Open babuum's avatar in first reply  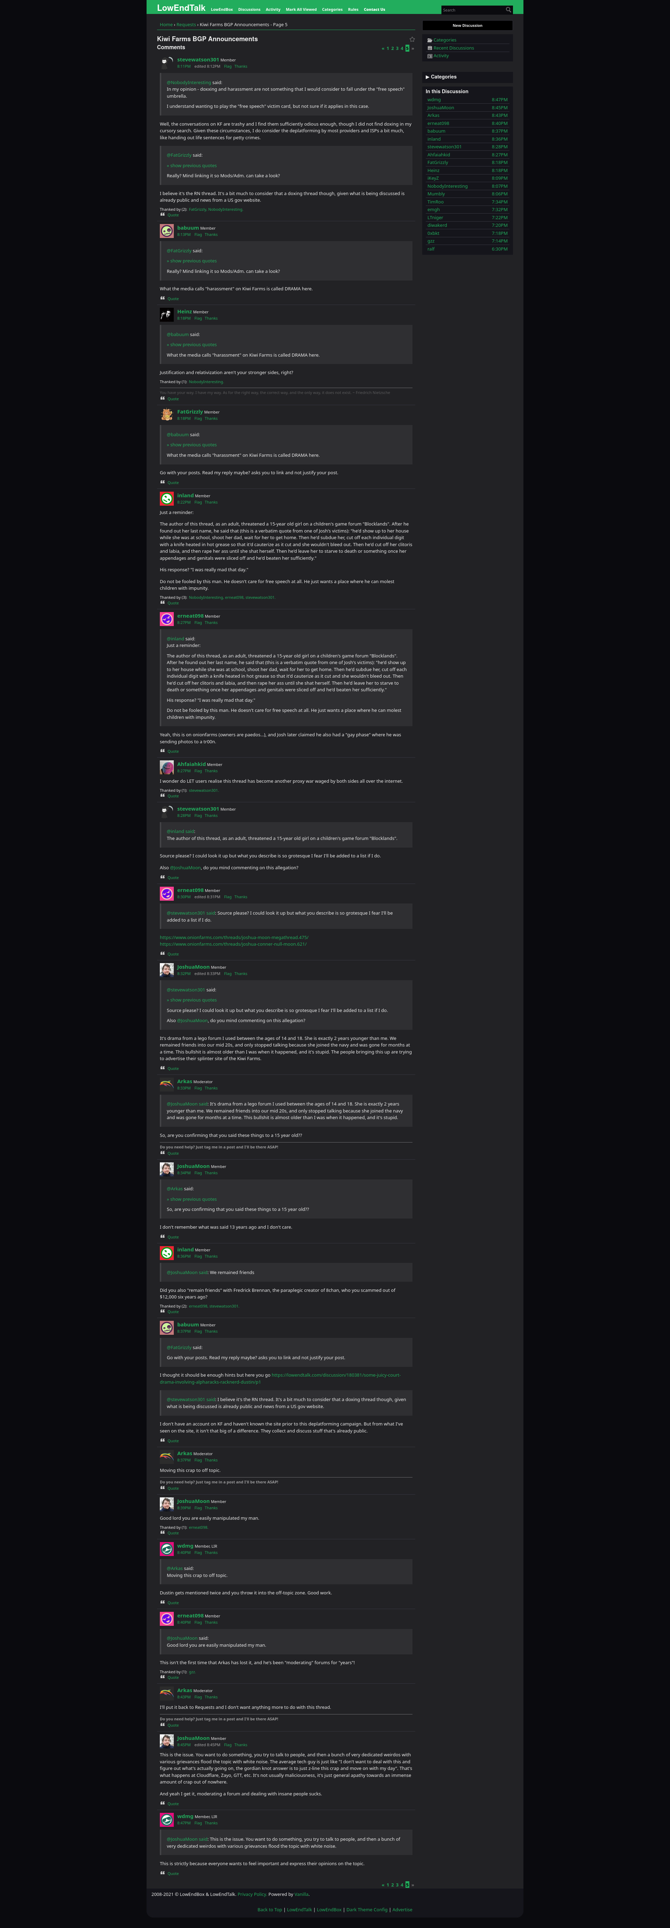point(167,231)
